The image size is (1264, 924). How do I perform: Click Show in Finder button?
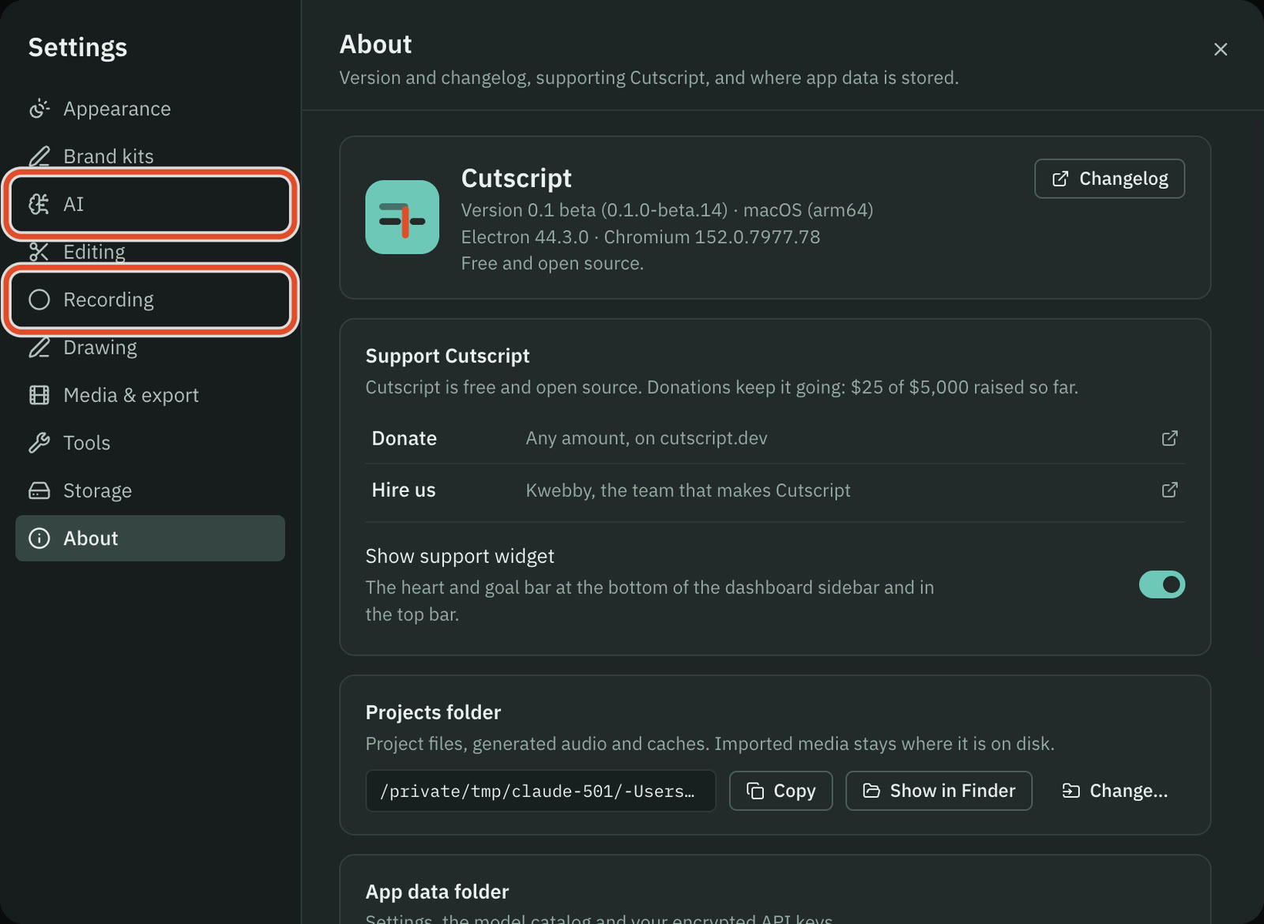click(x=939, y=791)
